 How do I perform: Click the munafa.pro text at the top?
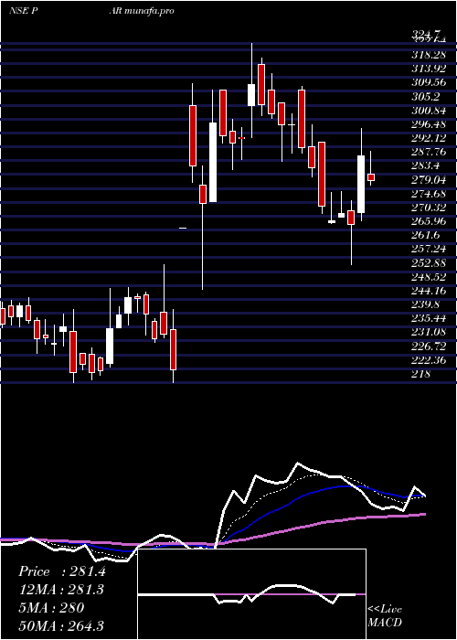150,11
